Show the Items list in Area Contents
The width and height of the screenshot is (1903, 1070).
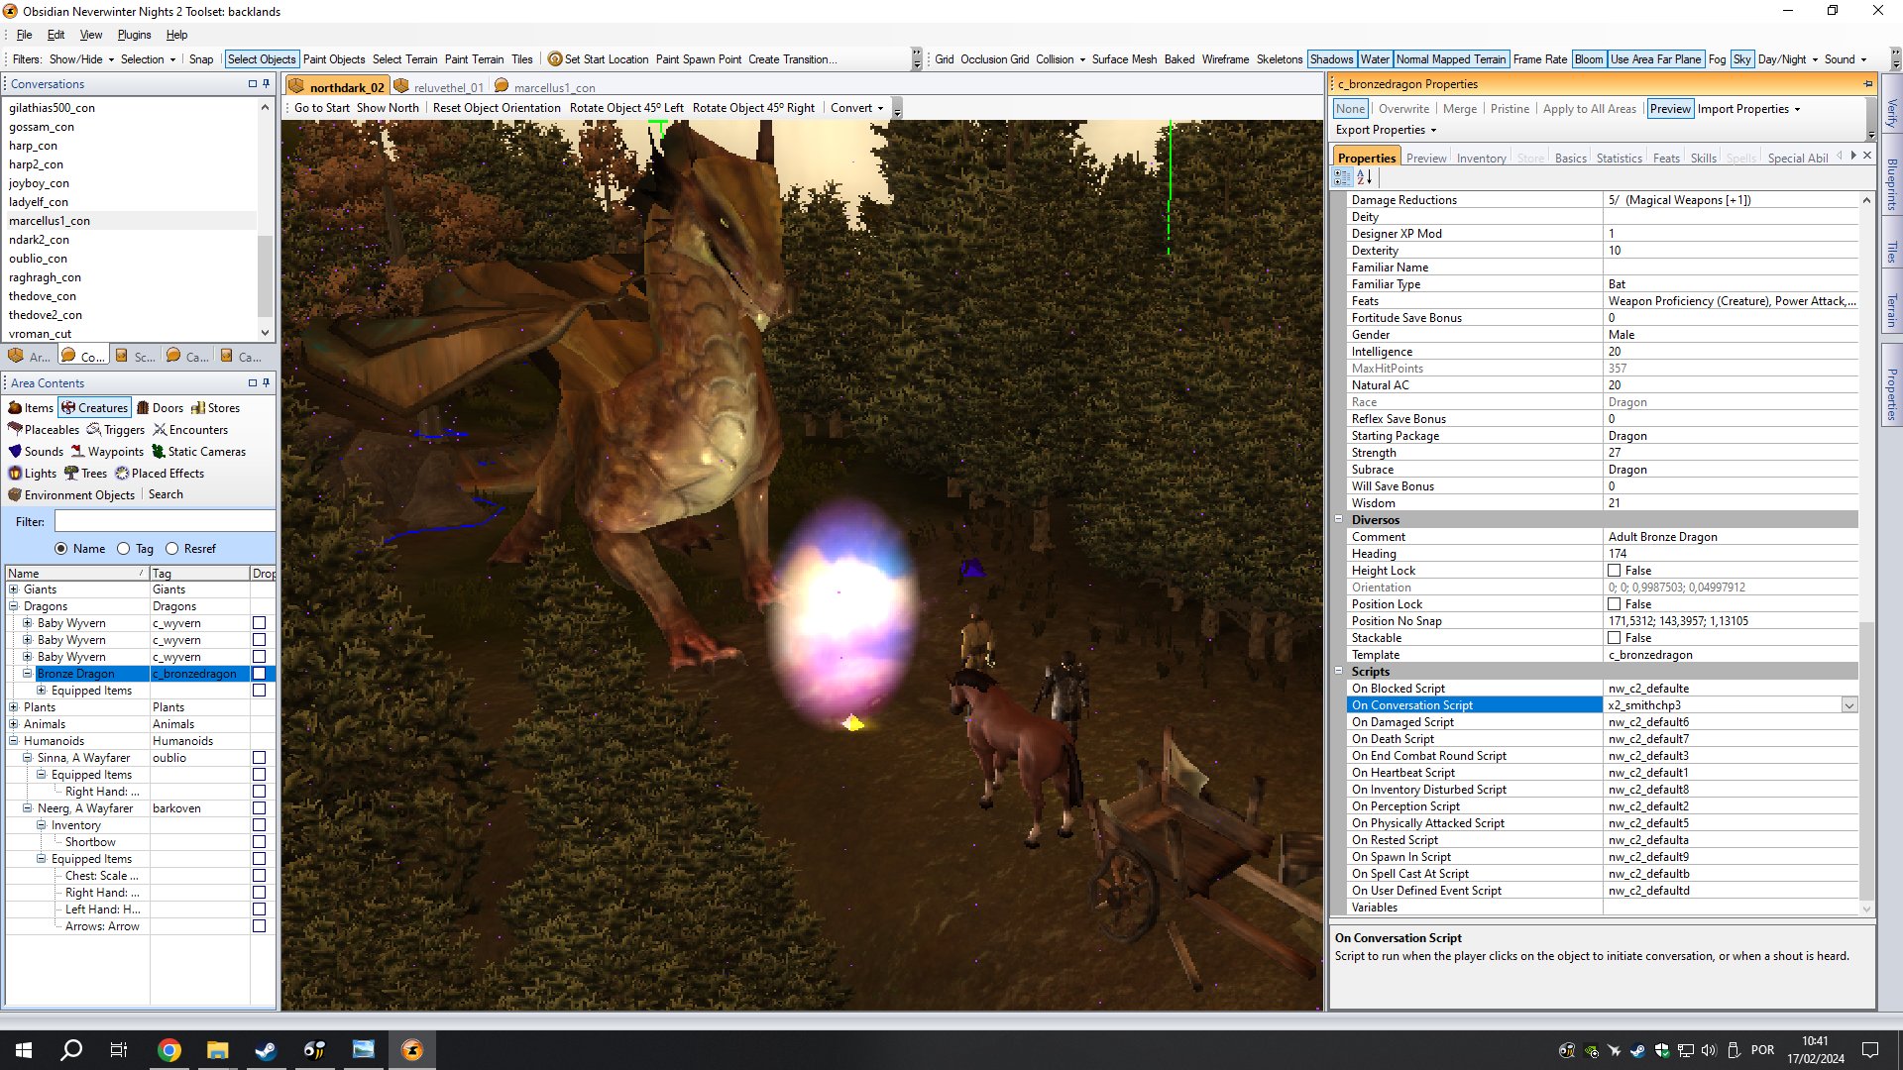(x=31, y=408)
